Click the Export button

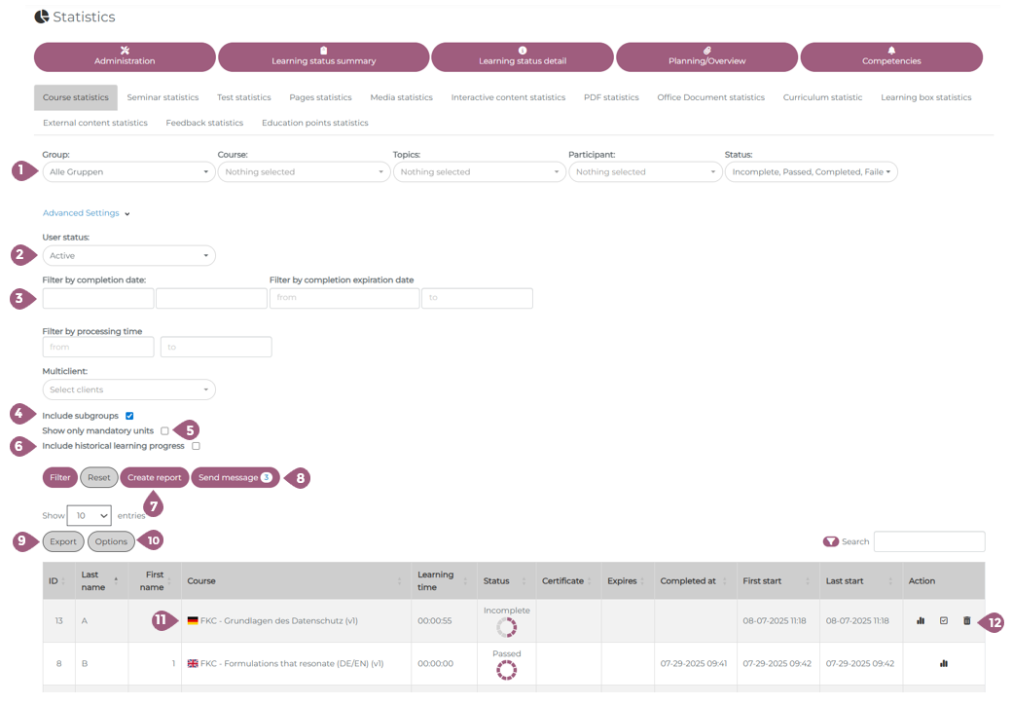(63, 541)
